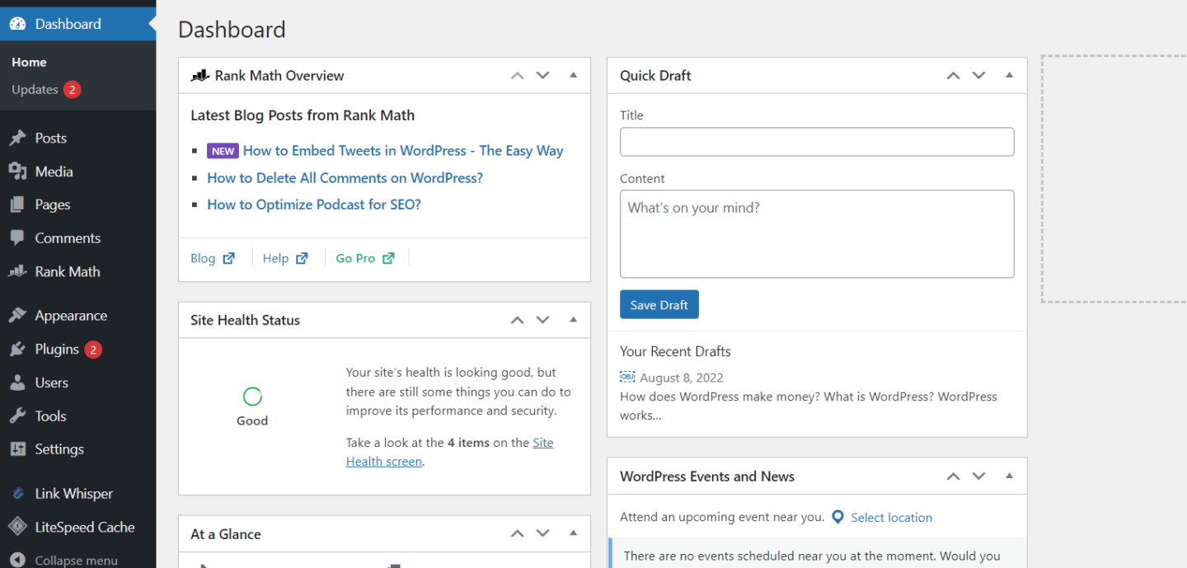Click the red Updates count badge
The width and height of the screenshot is (1187, 568).
click(73, 89)
